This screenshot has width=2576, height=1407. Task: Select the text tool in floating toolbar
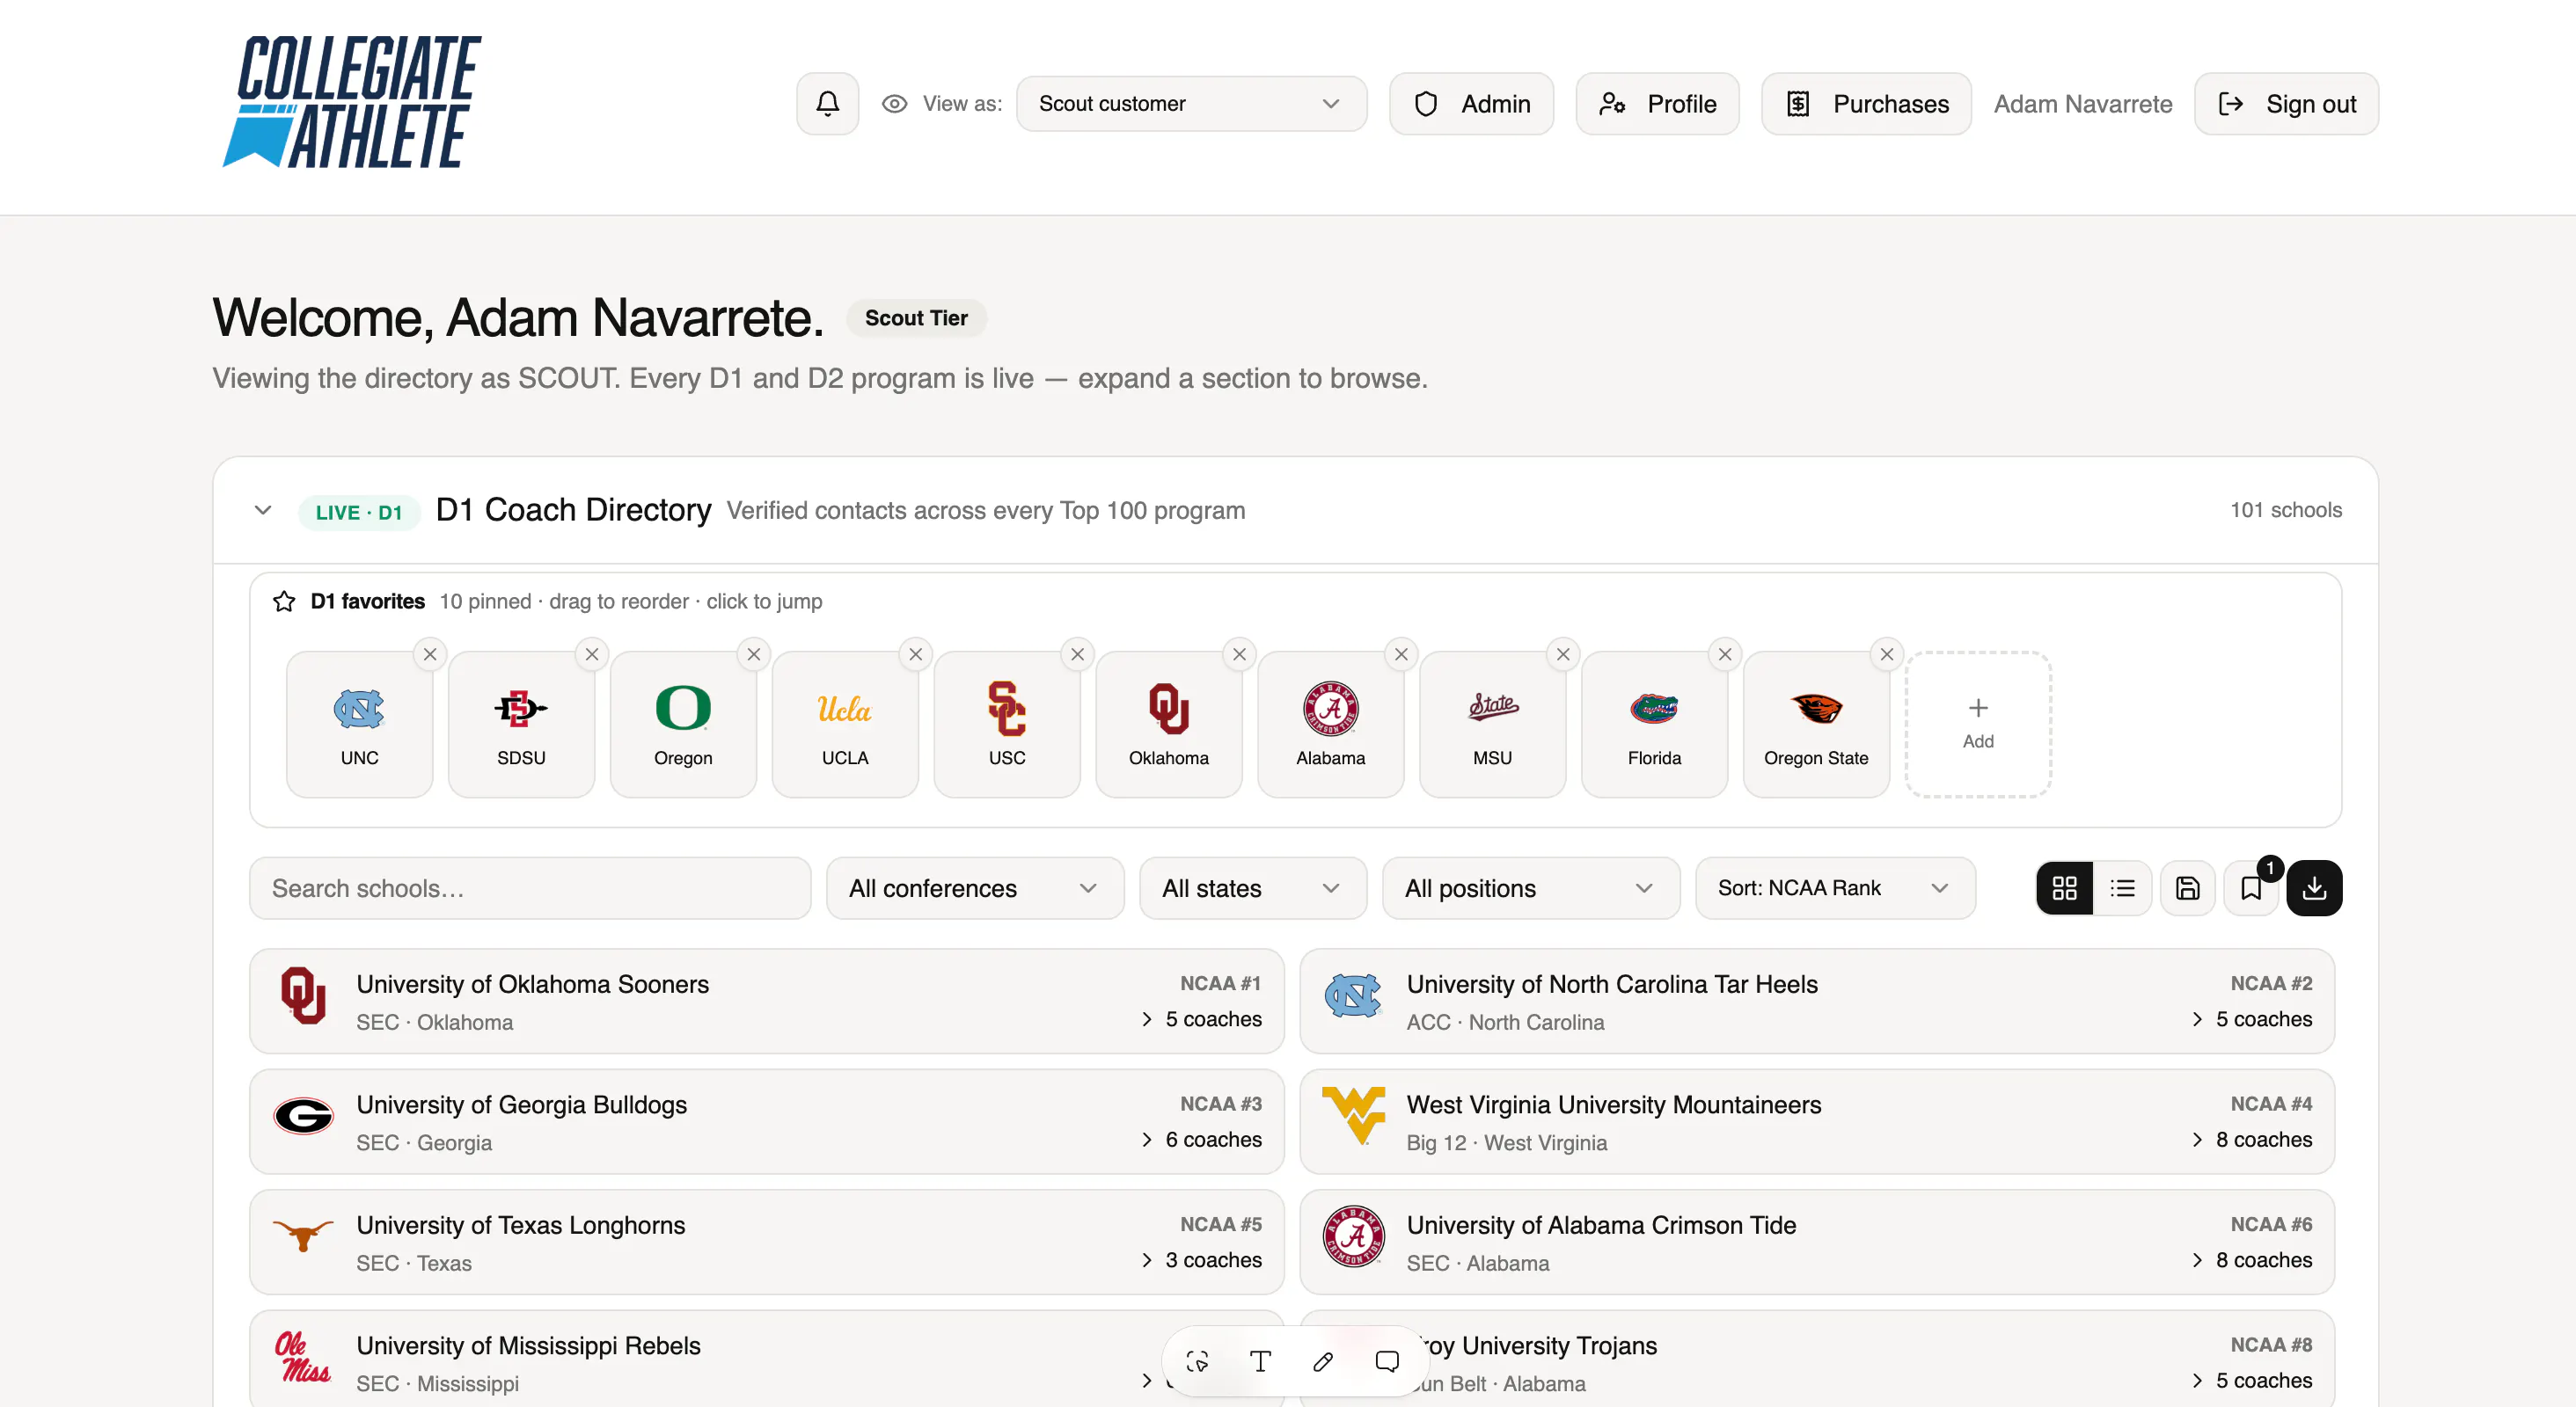(1260, 1362)
